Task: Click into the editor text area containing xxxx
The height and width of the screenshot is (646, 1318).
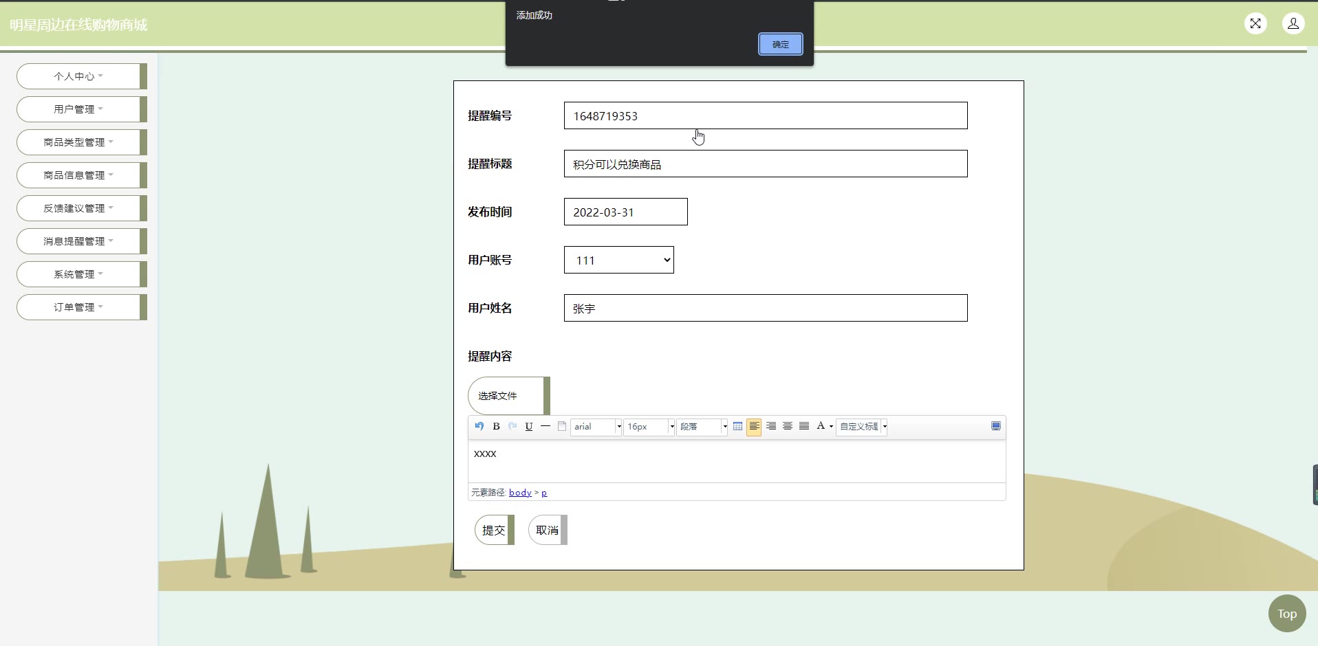Action: (x=737, y=461)
